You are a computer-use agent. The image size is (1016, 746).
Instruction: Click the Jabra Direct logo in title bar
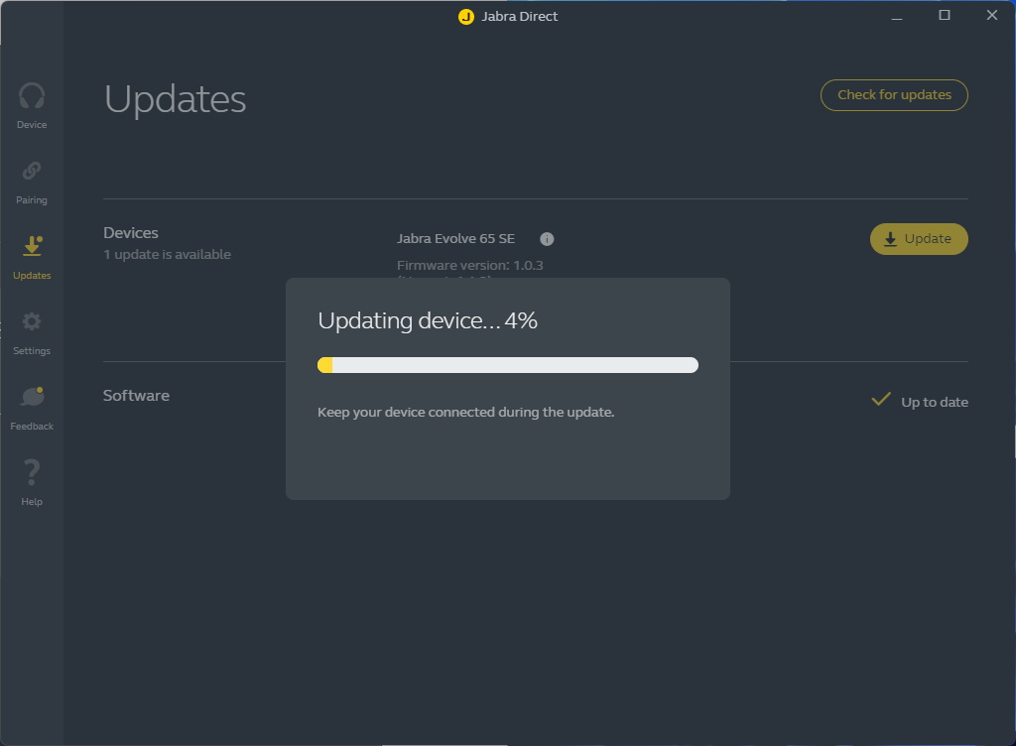[x=466, y=17]
